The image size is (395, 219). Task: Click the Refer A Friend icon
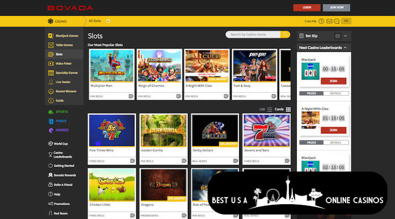click(50, 184)
